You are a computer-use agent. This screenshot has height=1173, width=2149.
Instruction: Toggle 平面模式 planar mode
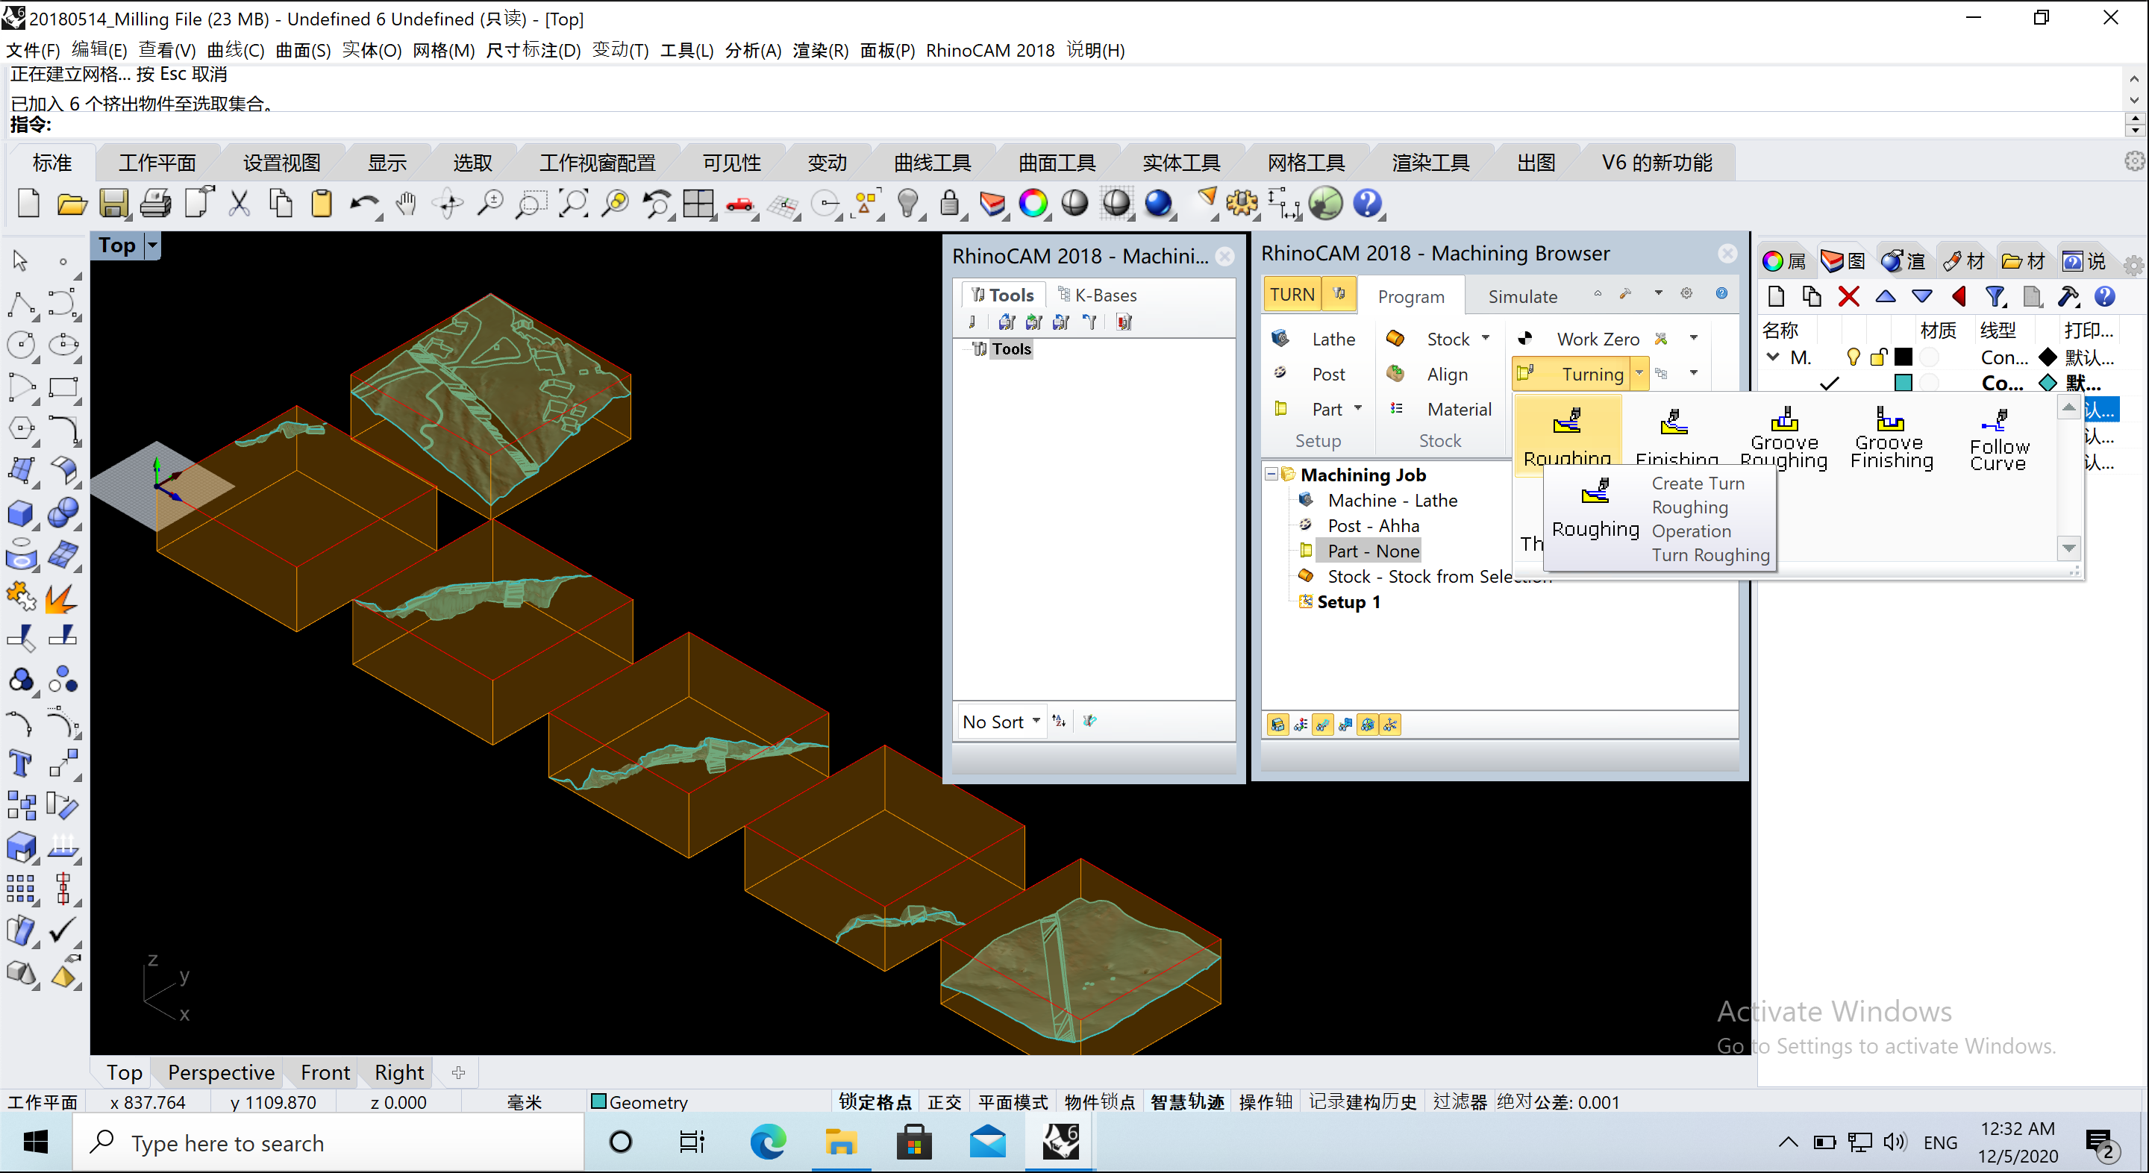pos(1013,1102)
